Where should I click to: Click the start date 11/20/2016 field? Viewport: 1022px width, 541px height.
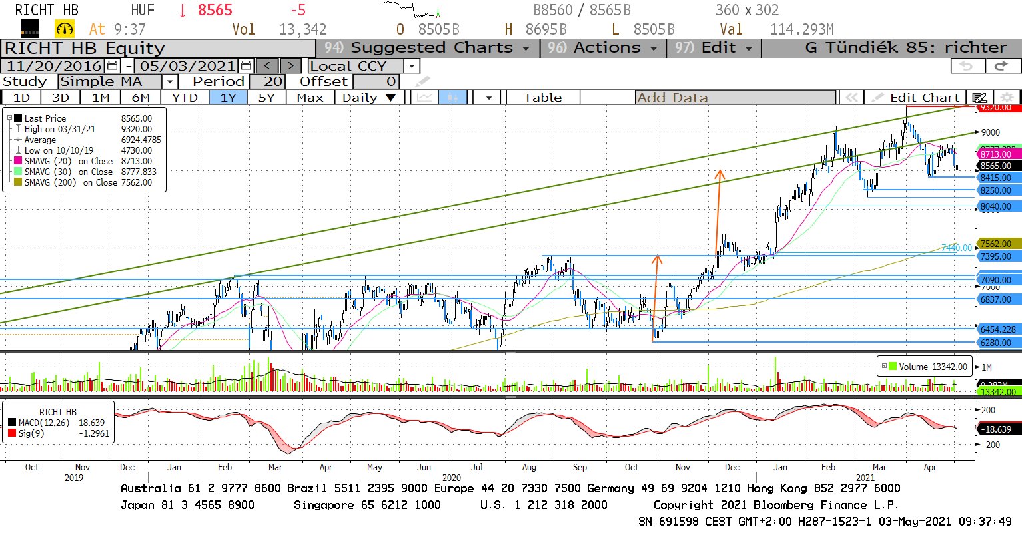pos(54,66)
